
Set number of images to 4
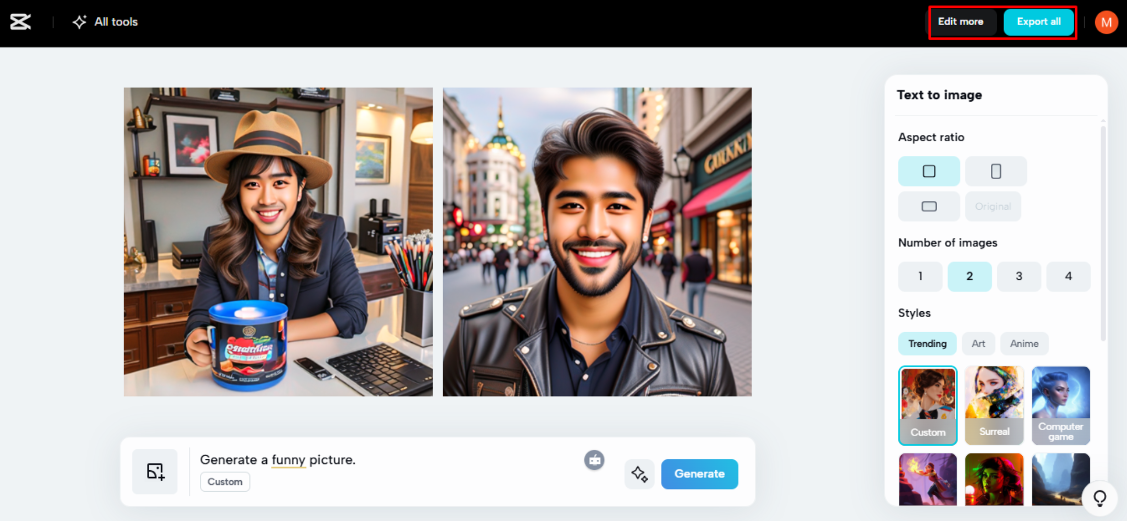[1068, 276]
